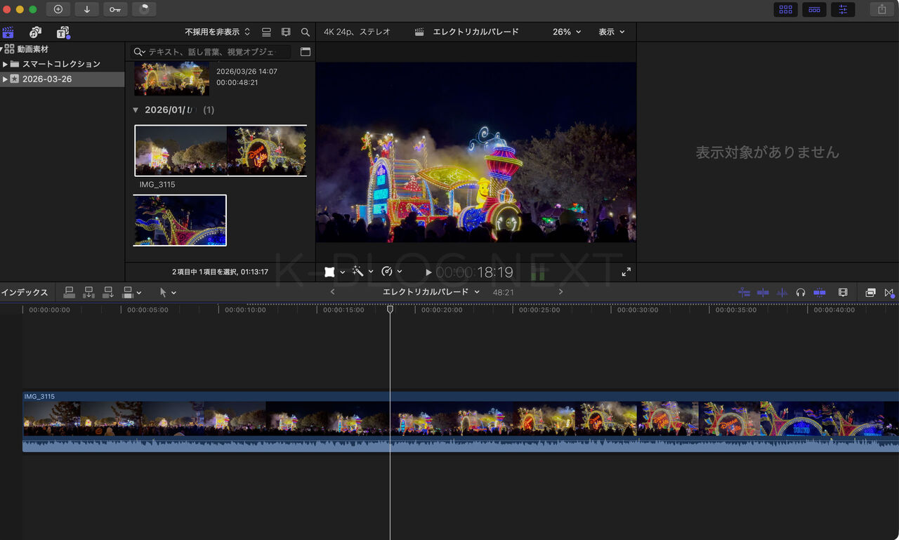The width and height of the screenshot is (899, 540).
Task: Toggle the Inspector panel visibility
Action: click(x=843, y=9)
